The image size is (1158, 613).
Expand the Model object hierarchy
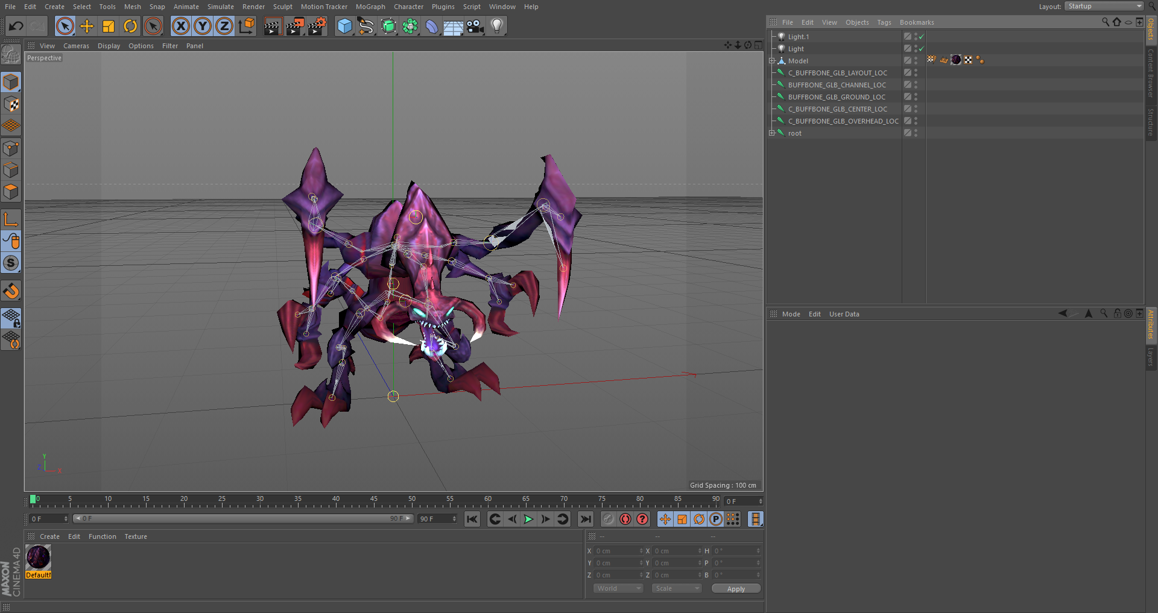pos(772,61)
